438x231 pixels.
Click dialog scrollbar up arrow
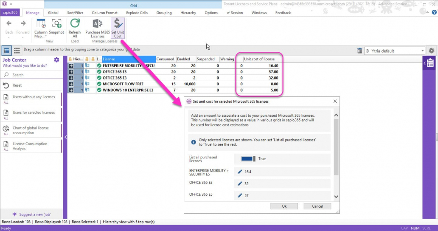click(x=336, y=115)
